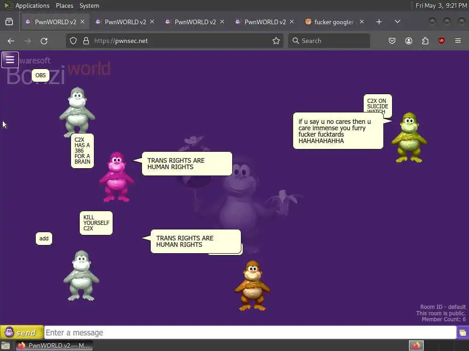Click the 'OBS' speech bubble
Image resolution: width=469 pixels, height=351 pixels.
click(x=40, y=75)
